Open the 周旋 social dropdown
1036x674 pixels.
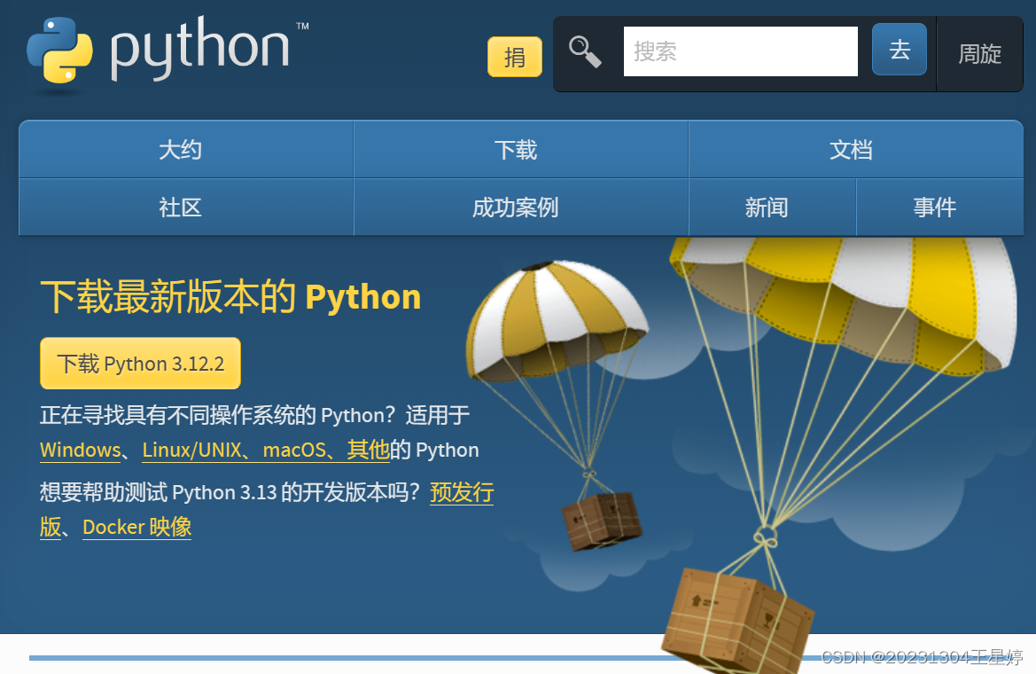pos(979,54)
